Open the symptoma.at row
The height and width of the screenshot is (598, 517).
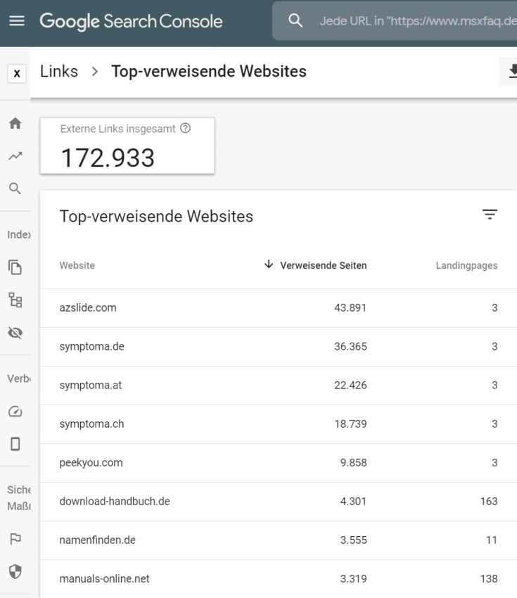pyautogui.click(x=279, y=386)
